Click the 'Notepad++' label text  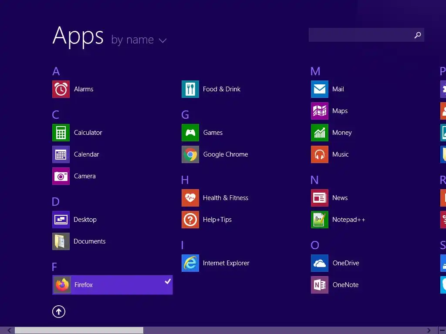(x=349, y=220)
